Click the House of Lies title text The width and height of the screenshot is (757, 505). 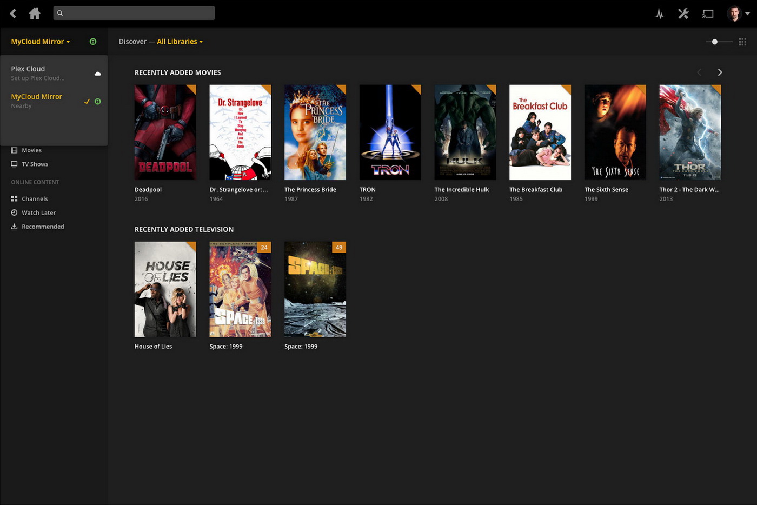[153, 347]
